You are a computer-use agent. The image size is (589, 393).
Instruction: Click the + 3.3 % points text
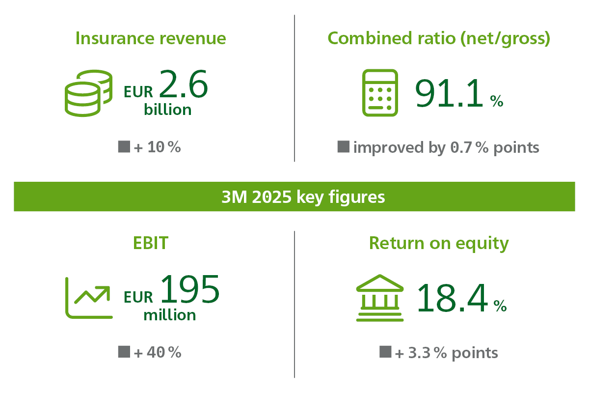[446, 352]
